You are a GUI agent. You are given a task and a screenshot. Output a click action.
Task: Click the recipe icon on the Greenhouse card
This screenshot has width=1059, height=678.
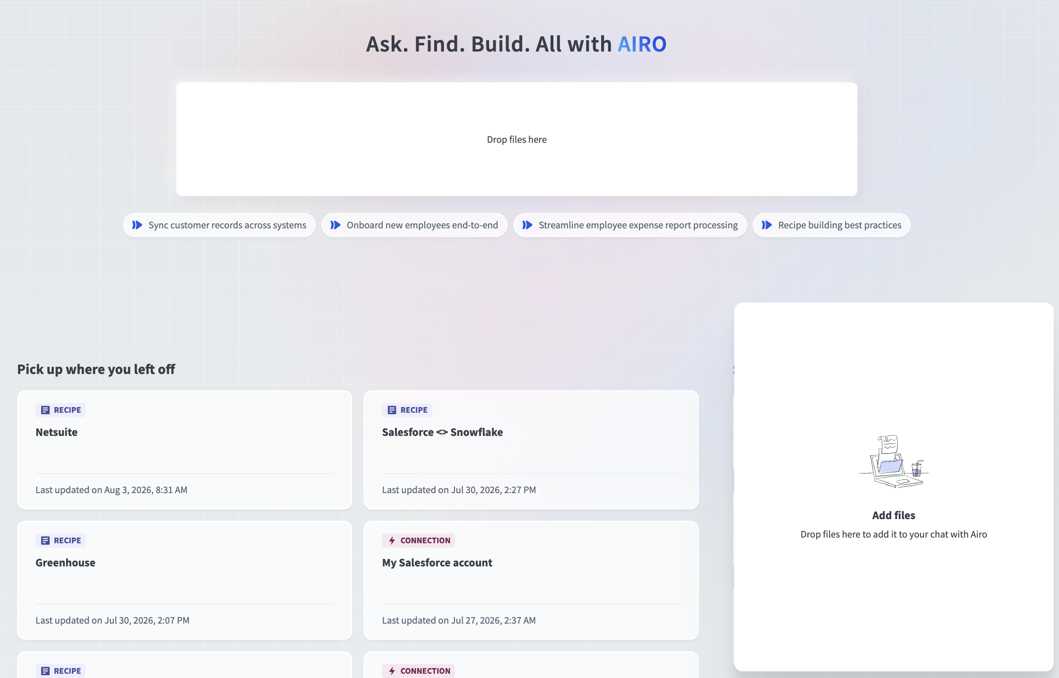[x=45, y=540]
